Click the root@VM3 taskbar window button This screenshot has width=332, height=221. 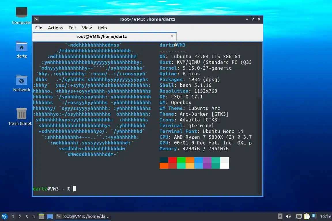click(83, 216)
